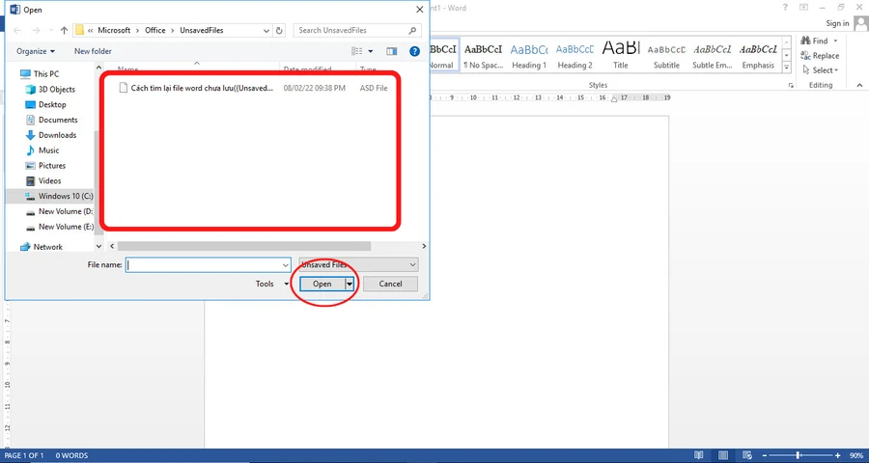Cancel the Open dialog
Screen dimensions: 869x463
coord(390,284)
